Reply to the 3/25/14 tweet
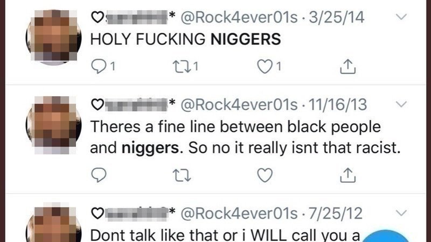 tap(99, 67)
